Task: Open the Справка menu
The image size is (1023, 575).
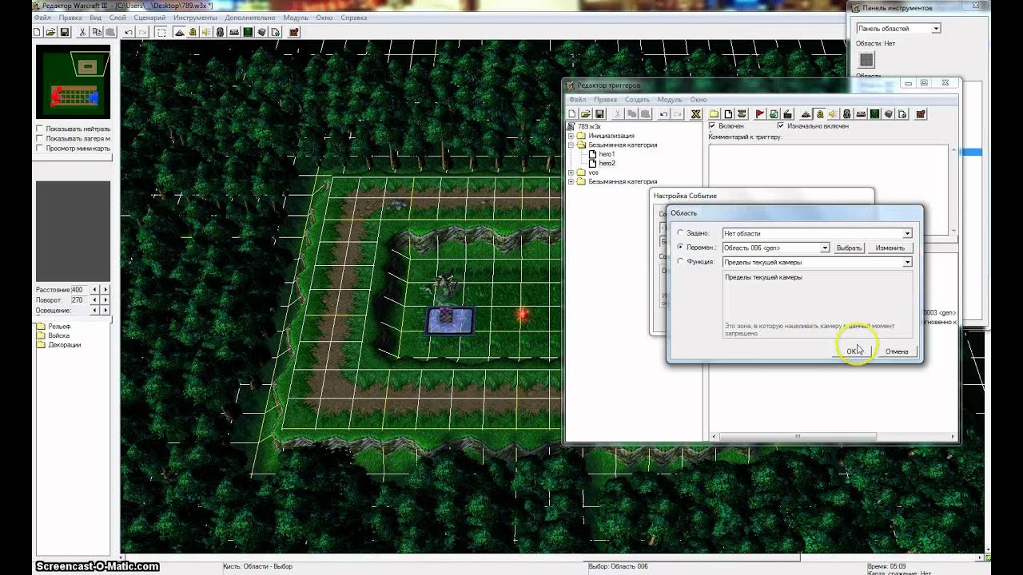Action: pos(354,18)
